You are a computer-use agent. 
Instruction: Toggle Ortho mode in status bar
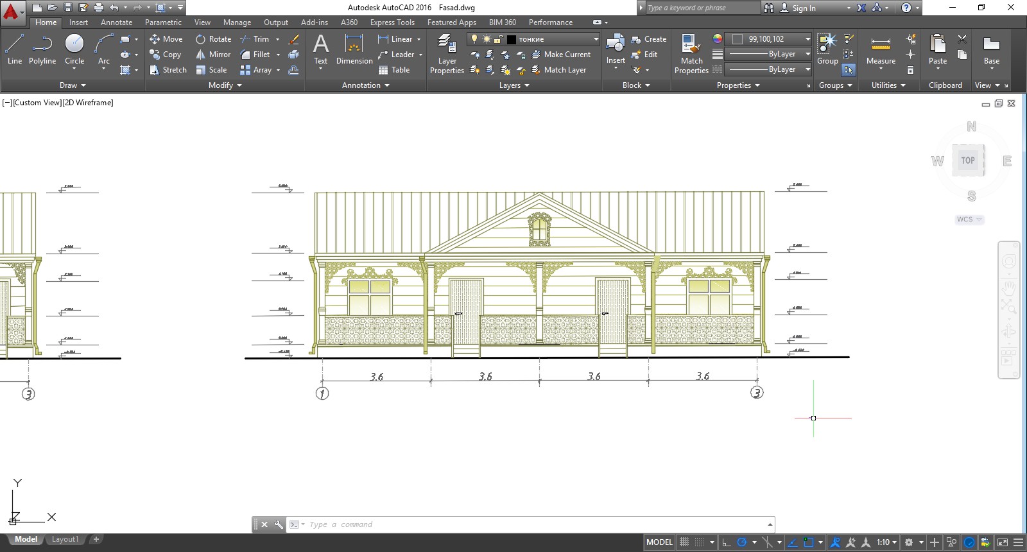727,542
